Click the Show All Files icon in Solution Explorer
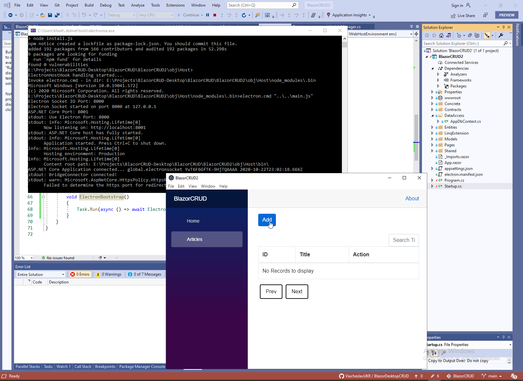 tap(477, 35)
